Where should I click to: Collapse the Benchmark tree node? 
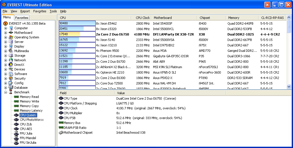[x=5, y=92]
